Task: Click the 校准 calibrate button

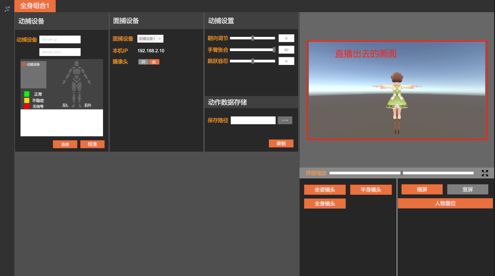Action: pos(92,144)
